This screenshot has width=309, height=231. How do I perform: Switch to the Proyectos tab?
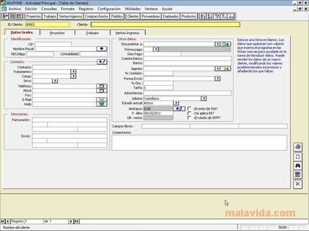(57, 33)
